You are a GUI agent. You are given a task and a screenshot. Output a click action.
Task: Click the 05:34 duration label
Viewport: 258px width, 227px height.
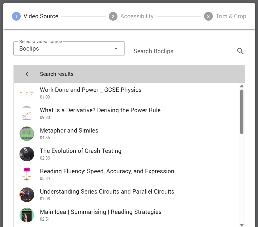pos(45,178)
